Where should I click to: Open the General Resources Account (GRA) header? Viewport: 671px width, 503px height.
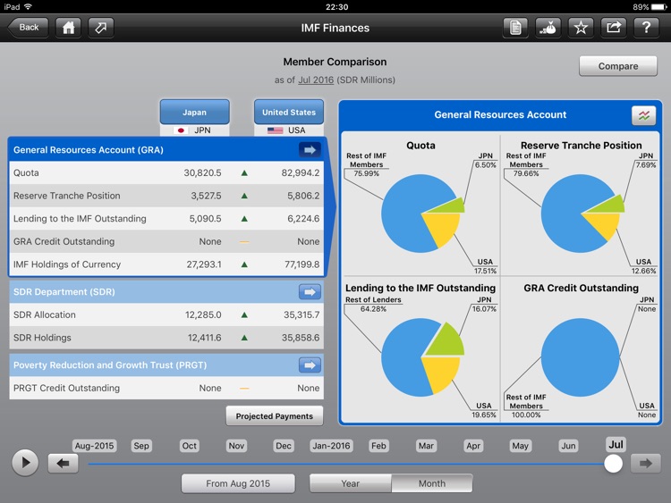[166, 149]
